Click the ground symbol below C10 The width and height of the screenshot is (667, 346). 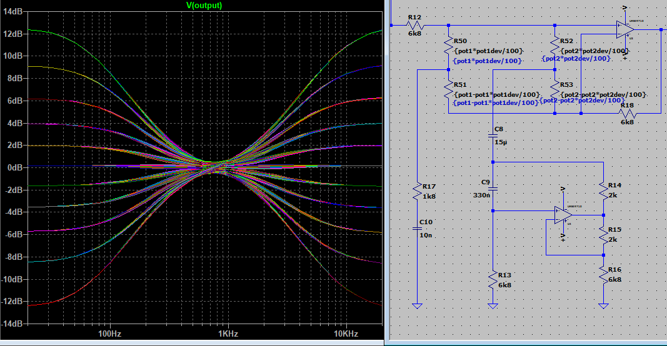418,305
